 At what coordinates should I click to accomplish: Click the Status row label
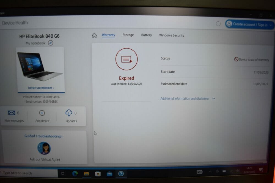[165, 58]
